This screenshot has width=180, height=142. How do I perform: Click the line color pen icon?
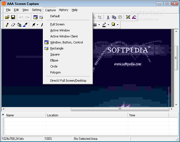coord(104,25)
